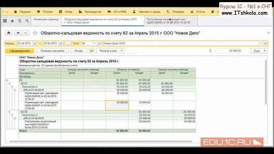Click the organization field Новое Дело ООО
This screenshot has height=154, width=274.
181,44
